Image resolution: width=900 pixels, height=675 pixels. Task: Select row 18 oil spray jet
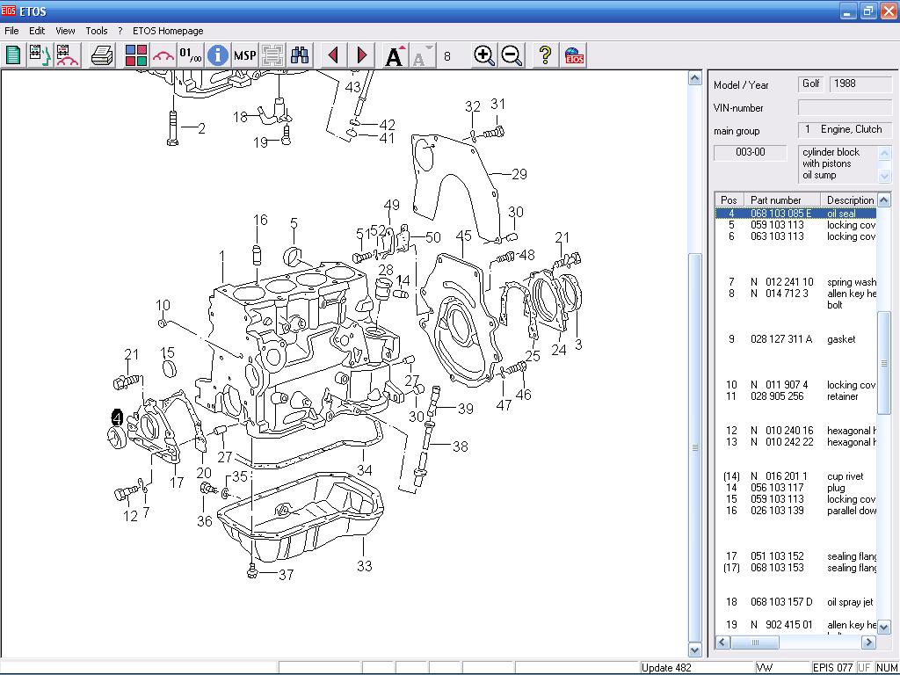(795, 601)
